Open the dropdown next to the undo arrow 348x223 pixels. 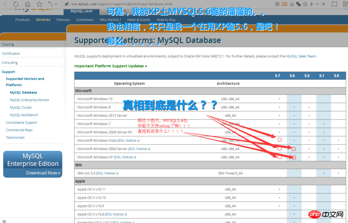56,4
